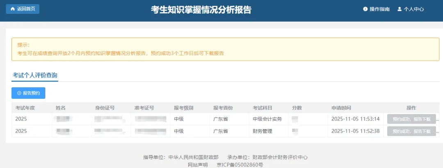This screenshot has width=443, height=168.
Task: Click the user icon beside 个人中心
Action: click(399, 9)
